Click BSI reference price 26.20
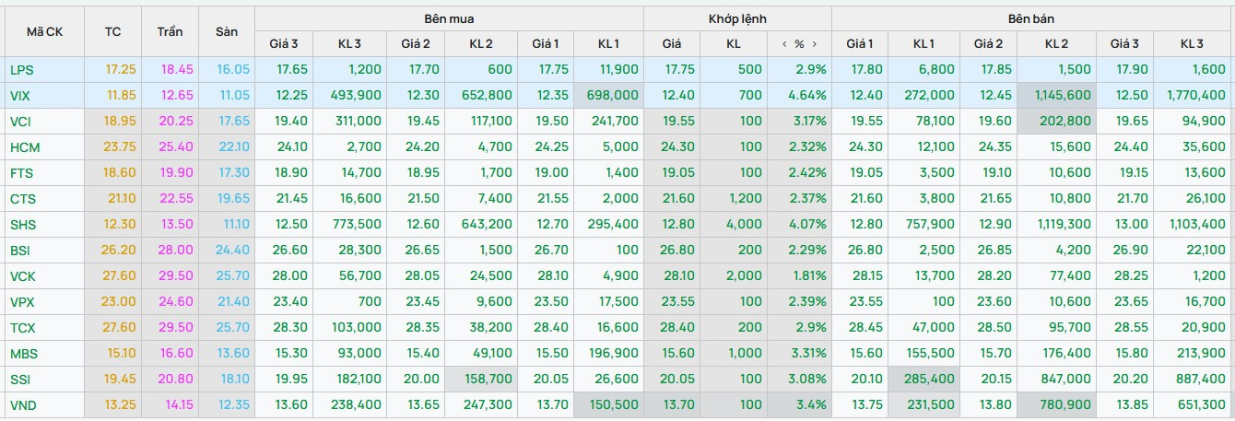This screenshot has height=421, width=1235. tap(121, 251)
